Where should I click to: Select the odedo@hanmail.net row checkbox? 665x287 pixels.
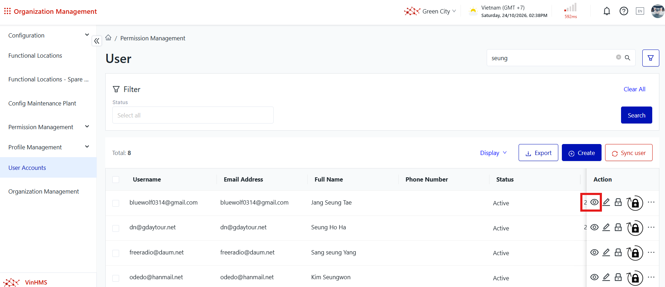coord(116,278)
